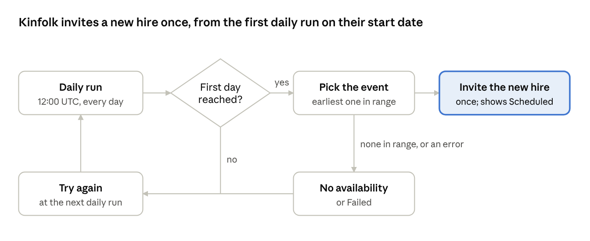Select the First day reached diamond
This screenshot has height=241, width=590.
220,93
